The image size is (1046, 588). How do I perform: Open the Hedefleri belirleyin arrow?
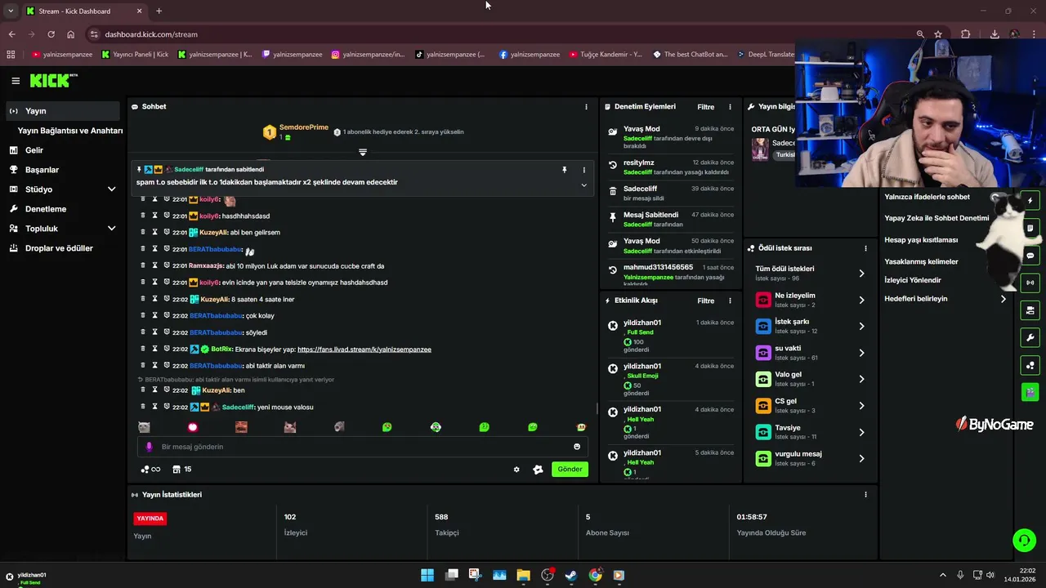tap(1004, 299)
